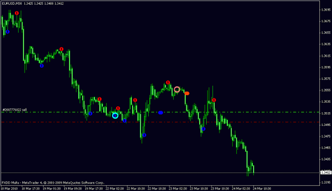Viewport: 332px width, 191px height.
Task: Click the 1.3395 price scale label
Action: point(326,183)
